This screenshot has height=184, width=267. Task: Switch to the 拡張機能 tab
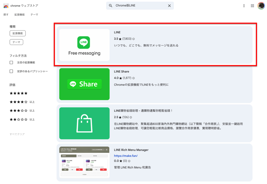(x=19, y=15)
